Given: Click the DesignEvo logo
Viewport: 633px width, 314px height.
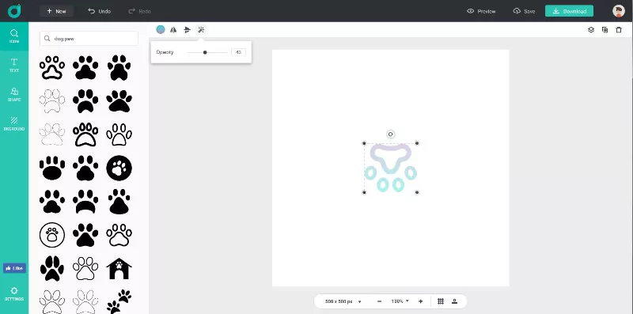Looking at the screenshot, I should (14, 11).
